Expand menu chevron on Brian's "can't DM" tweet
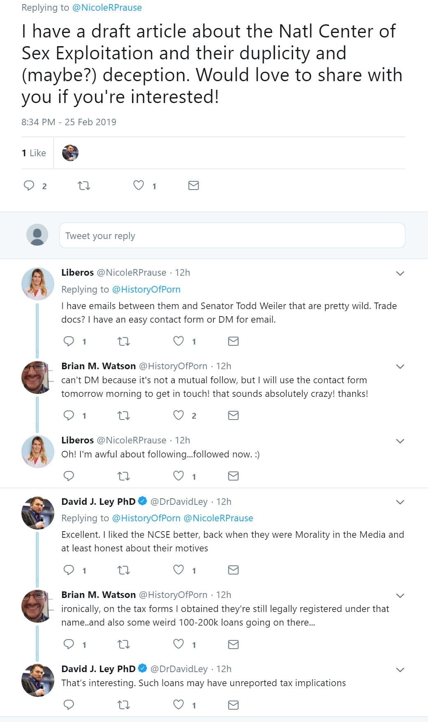Viewport: 428px width, 722px height. 400,366
